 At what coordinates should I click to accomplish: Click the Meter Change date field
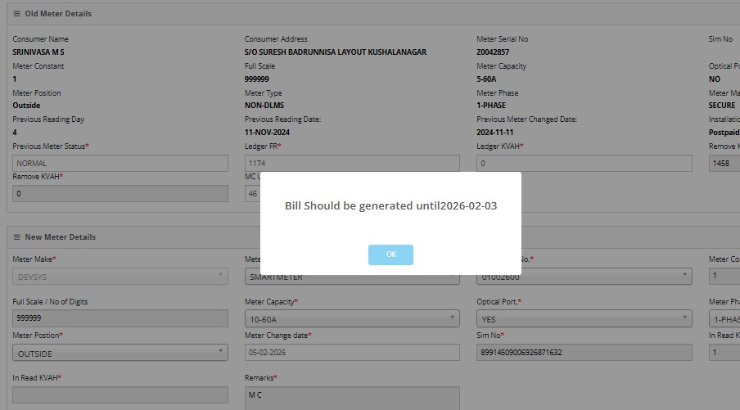[352, 353]
